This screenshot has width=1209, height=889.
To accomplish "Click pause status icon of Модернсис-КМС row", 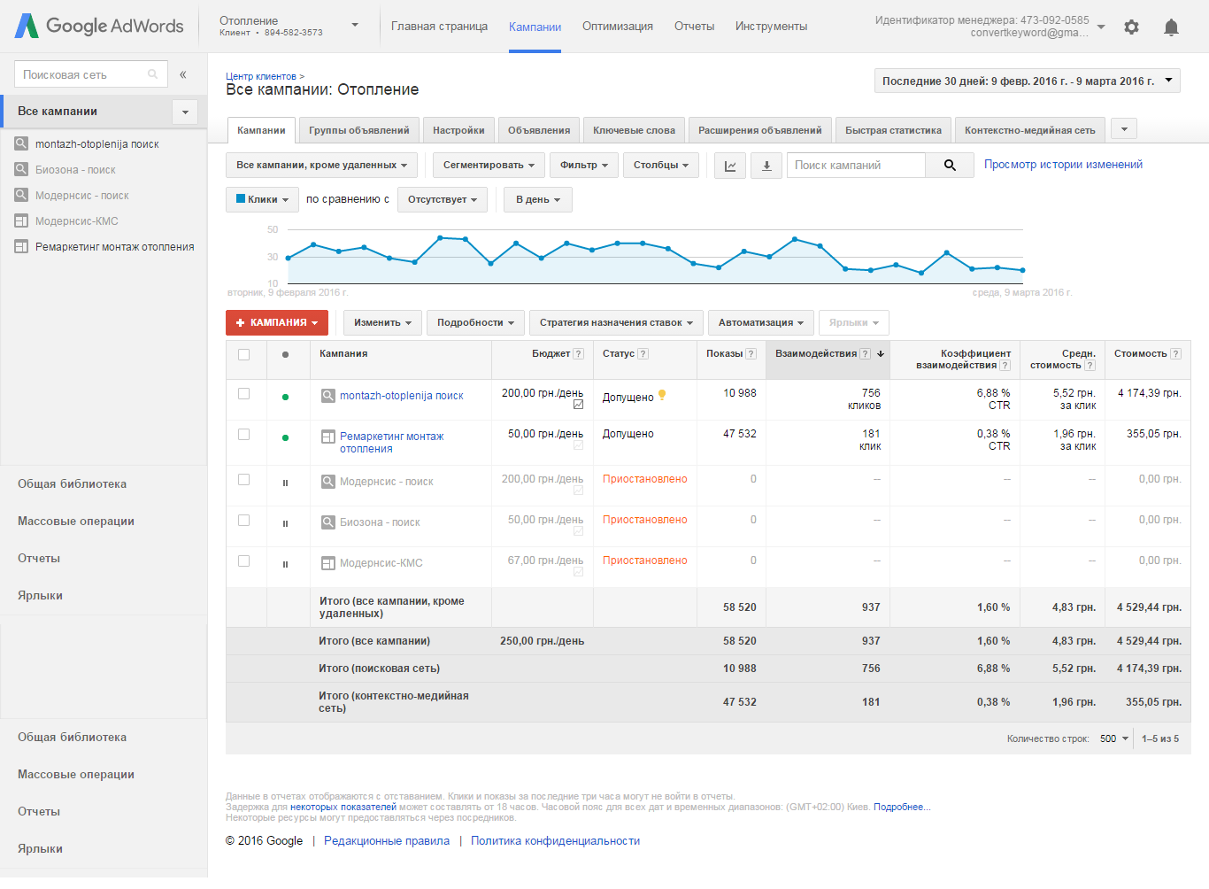I will pyautogui.click(x=285, y=564).
